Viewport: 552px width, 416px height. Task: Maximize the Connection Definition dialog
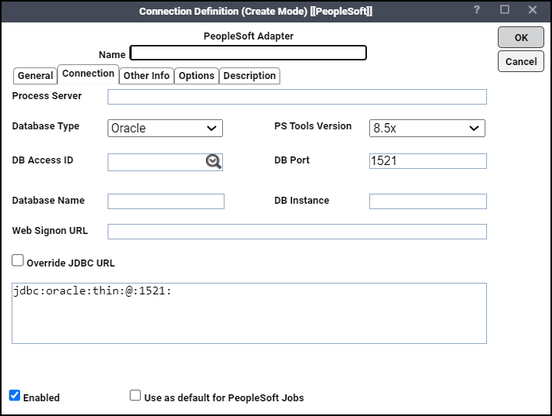505,9
